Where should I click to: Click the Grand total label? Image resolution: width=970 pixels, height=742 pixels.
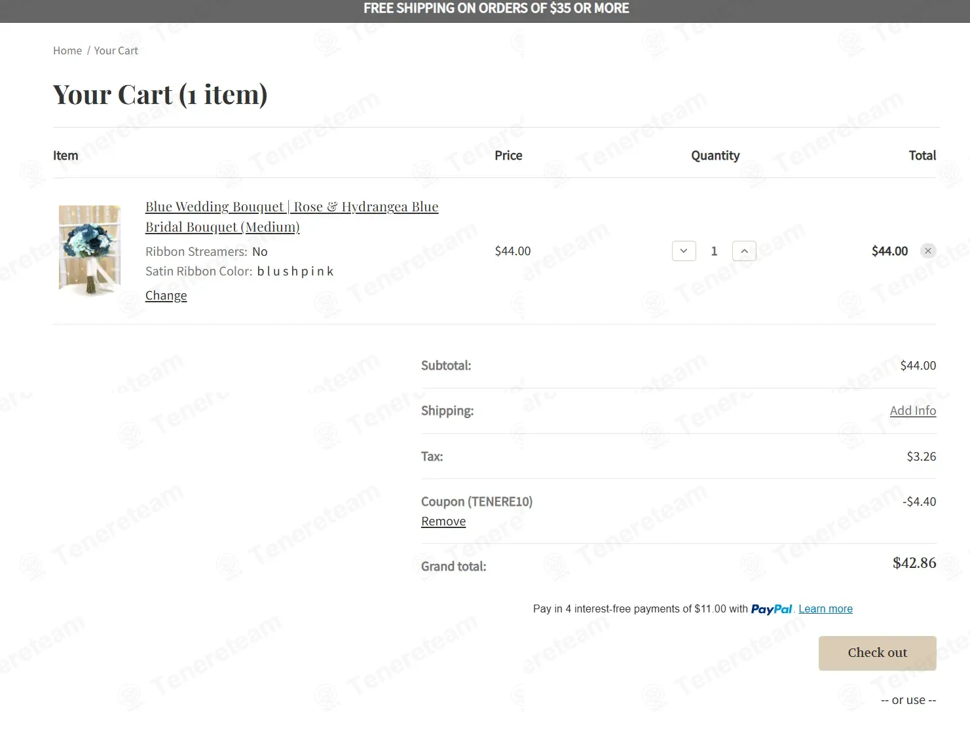pyautogui.click(x=453, y=566)
